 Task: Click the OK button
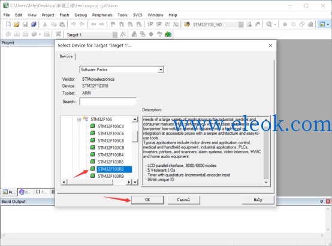click(147, 200)
